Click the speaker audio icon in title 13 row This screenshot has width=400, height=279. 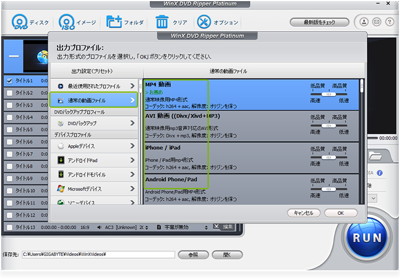pyautogui.click(x=99, y=227)
